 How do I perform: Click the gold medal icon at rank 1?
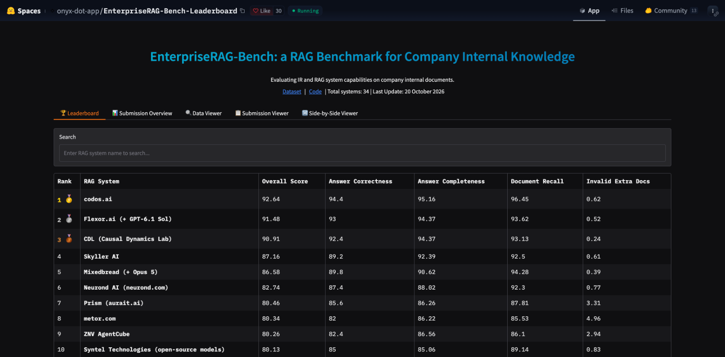(x=69, y=199)
